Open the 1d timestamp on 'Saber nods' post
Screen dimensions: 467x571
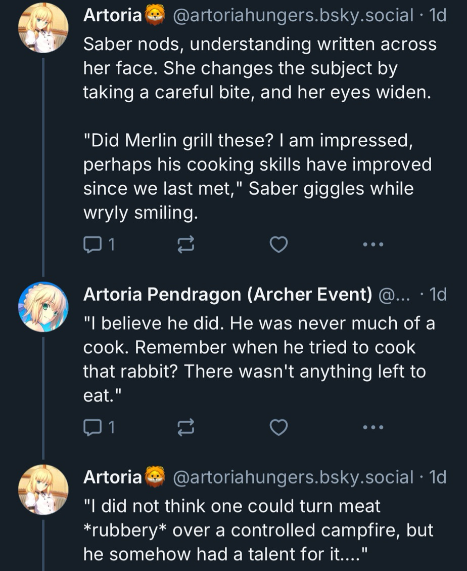click(x=437, y=16)
